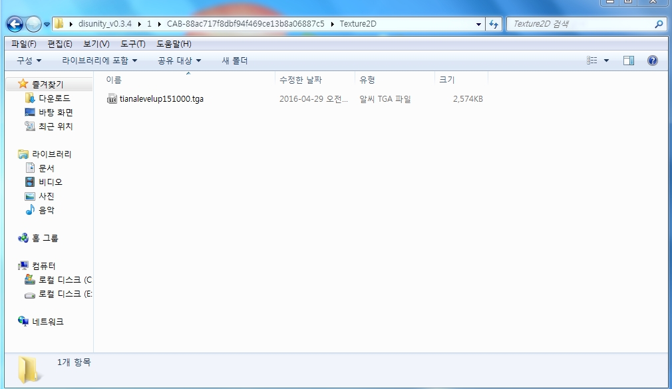The height and width of the screenshot is (389, 672).
Task: Open the 문서 library
Action: 47,168
